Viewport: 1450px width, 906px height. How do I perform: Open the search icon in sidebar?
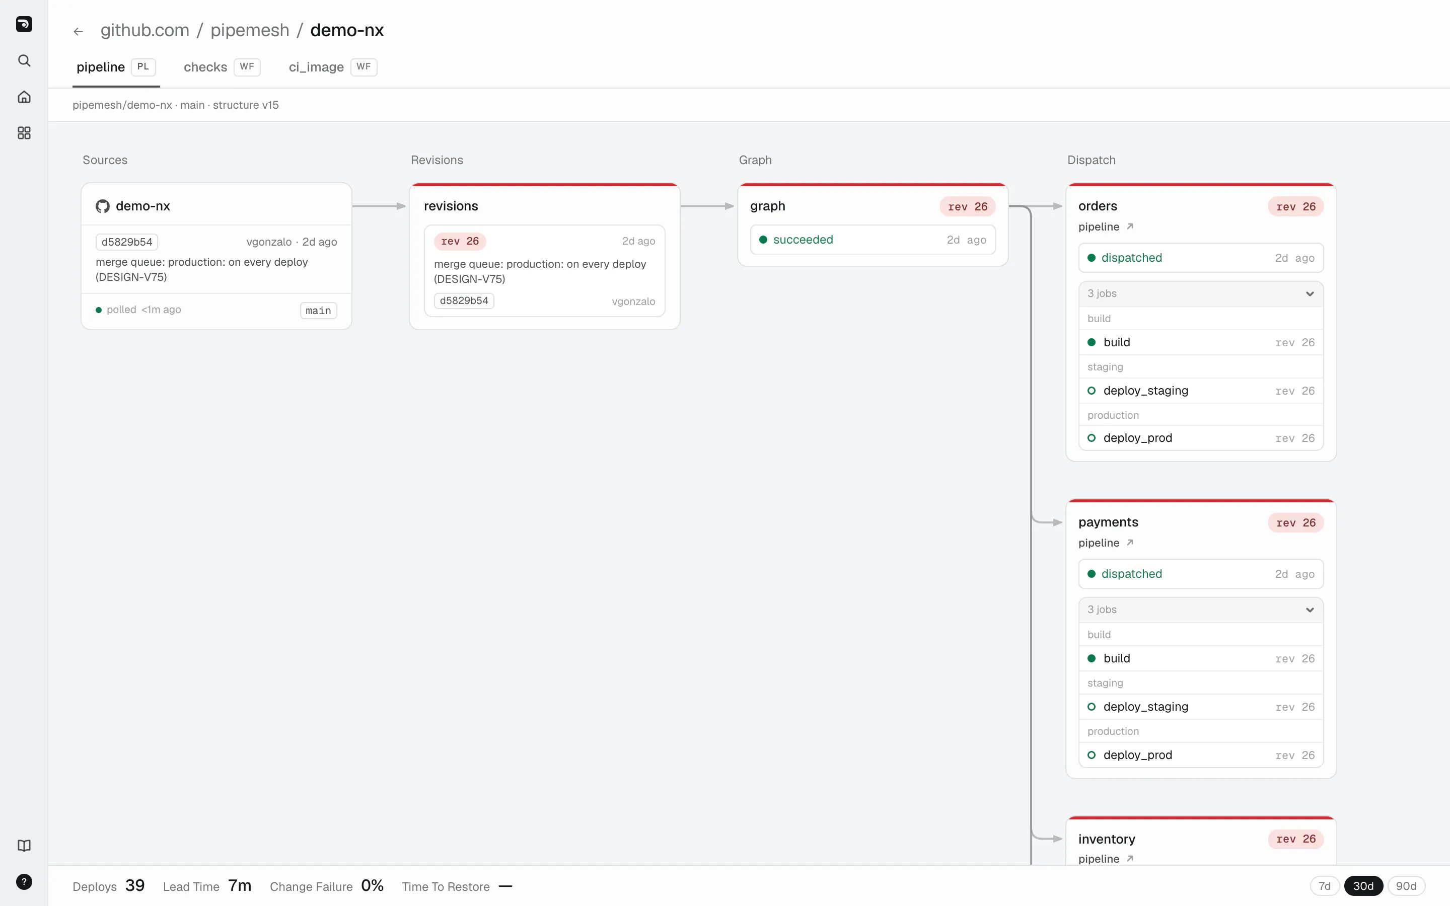[24, 60]
